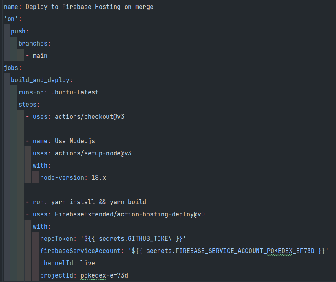Click the 'pokedex-ef73d' projectId value
Image resolution: width=336 pixels, height=282 pixels.
click(x=104, y=275)
